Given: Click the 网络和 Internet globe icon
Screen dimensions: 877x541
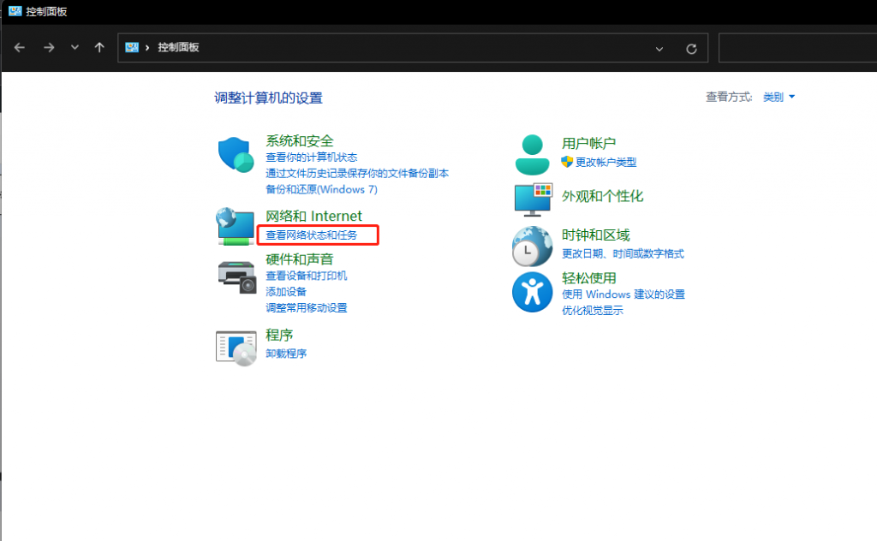Looking at the screenshot, I should coord(235,226).
